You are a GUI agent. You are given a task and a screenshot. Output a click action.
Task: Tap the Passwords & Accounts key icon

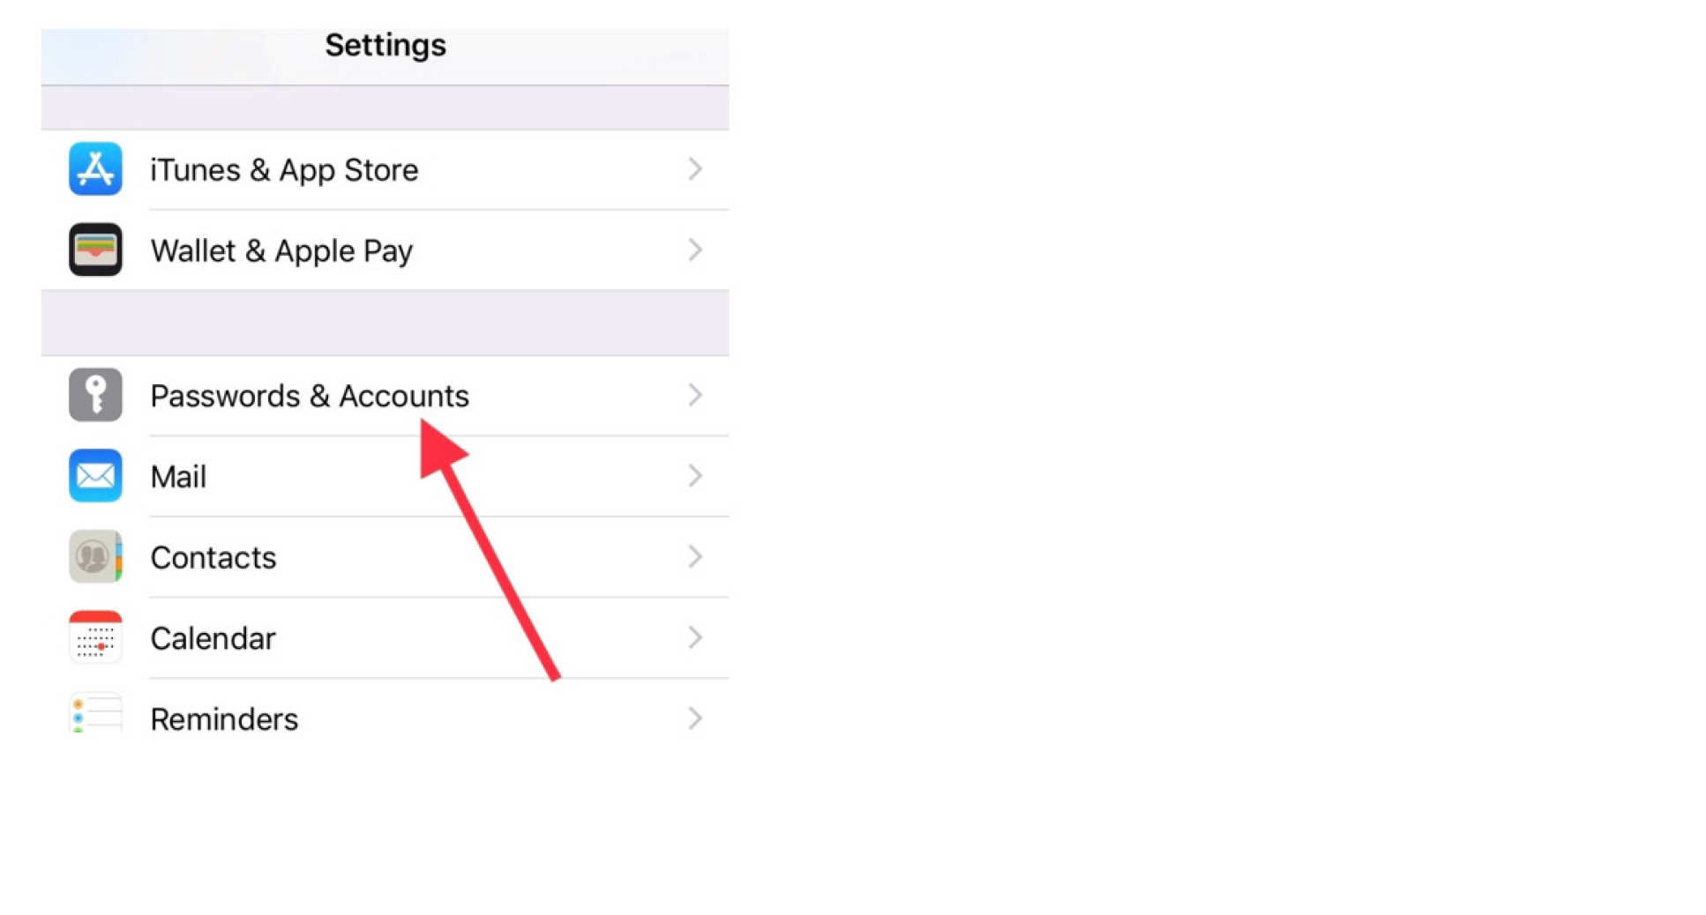tap(95, 395)
